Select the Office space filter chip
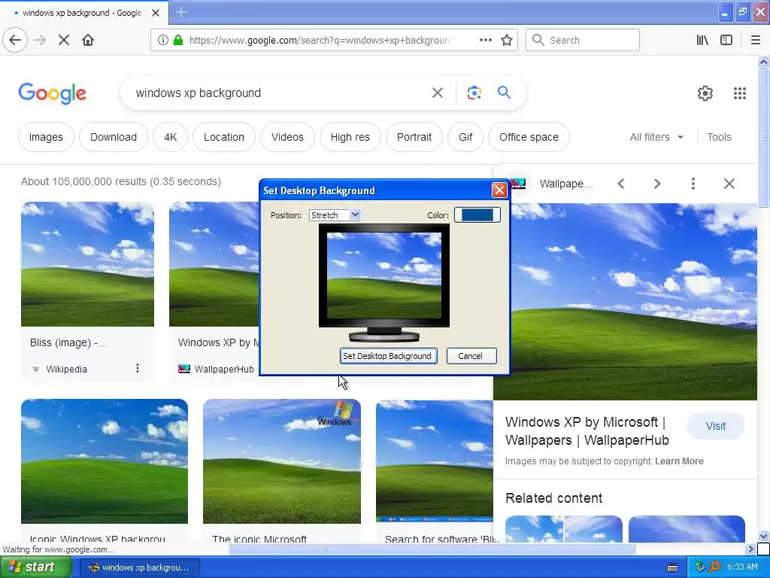This screenshot has width=770, height=578. pyautogui.click(x=529, y=137)
